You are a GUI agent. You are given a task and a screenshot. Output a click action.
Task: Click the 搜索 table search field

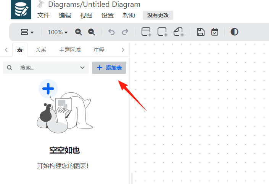click(x=46, y=68)
